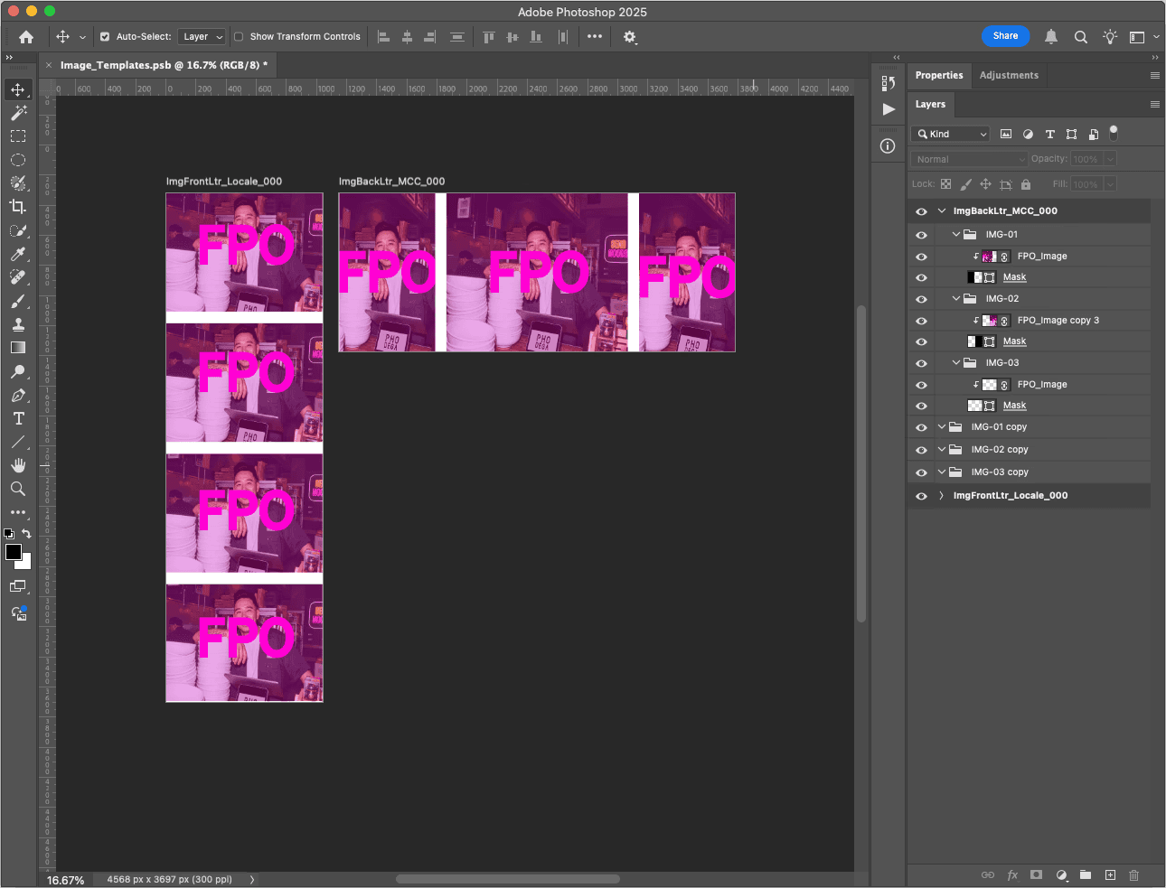Uncheck the Auto-Select checkbox
This screenshot has height=888, width=1166.
[105, 37]
